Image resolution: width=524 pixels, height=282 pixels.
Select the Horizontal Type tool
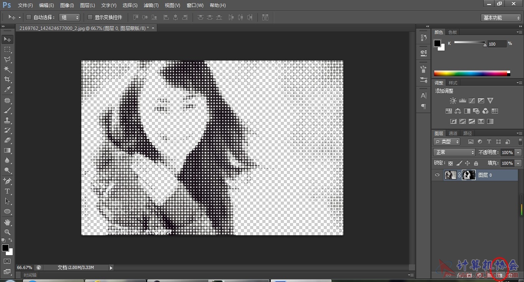pos(7,191)
